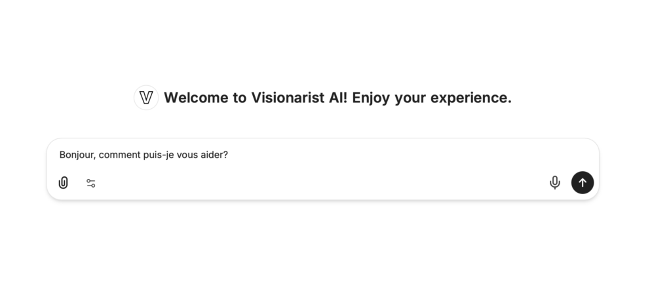Attach a file using the paperclip
671x301 pixels.
(63, 183)
